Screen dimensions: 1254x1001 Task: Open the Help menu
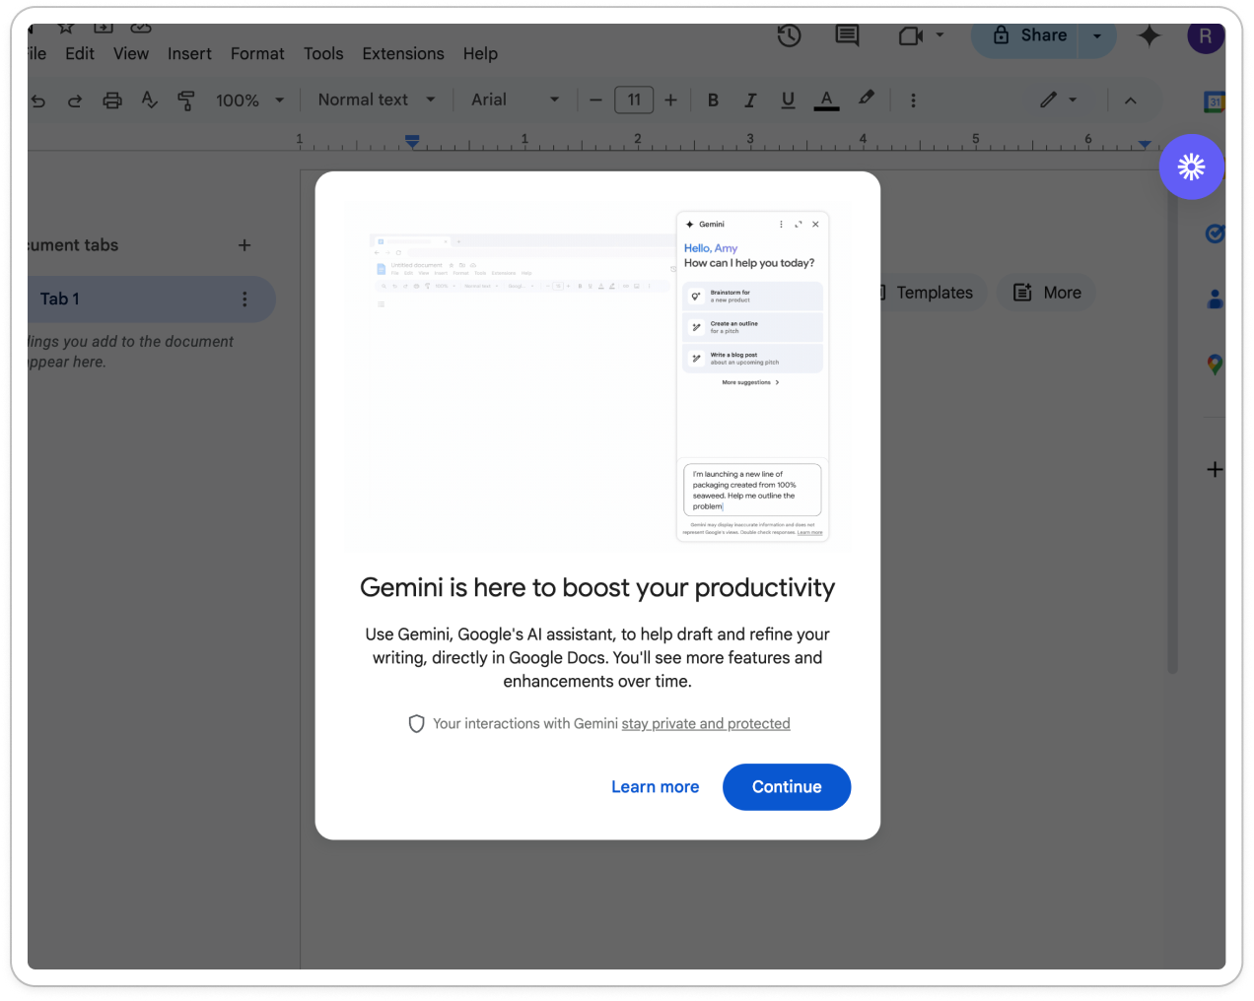[x=480, y=53]
